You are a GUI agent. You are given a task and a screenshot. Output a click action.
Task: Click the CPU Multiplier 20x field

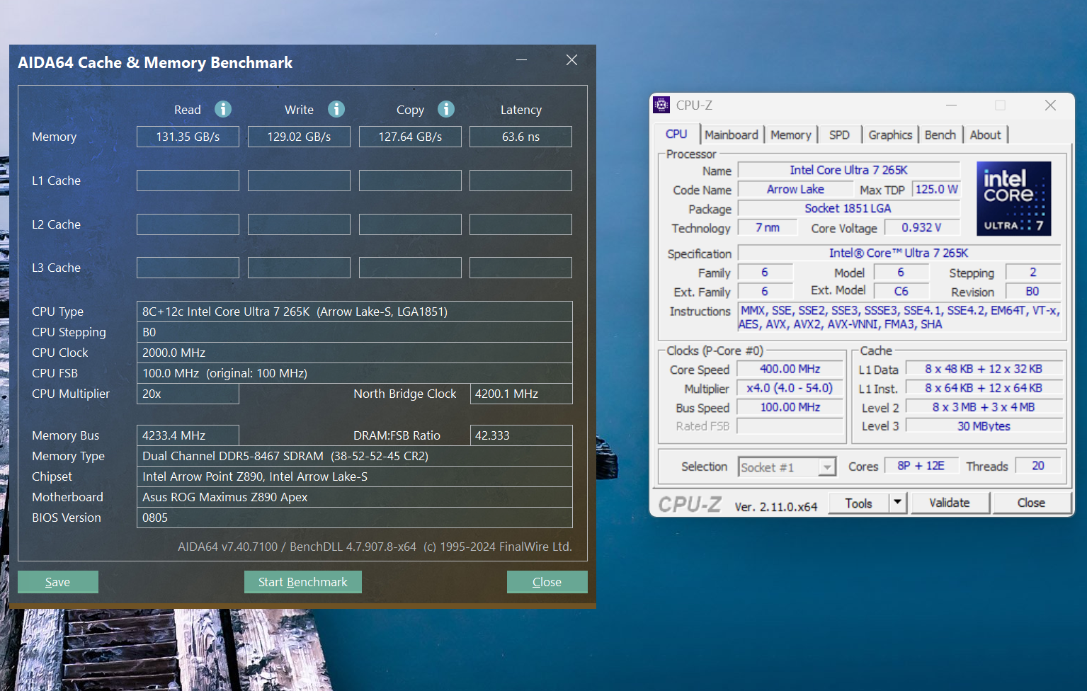point(188,394)
